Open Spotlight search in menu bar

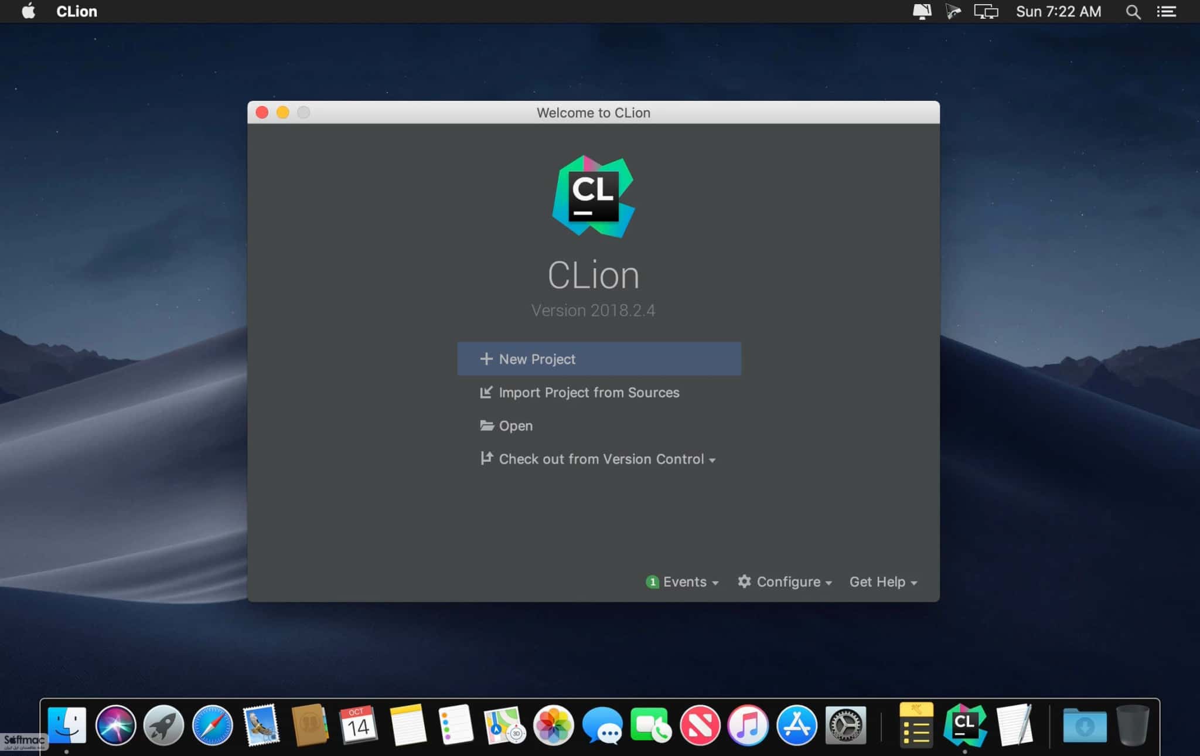[x=1133, y=12]
